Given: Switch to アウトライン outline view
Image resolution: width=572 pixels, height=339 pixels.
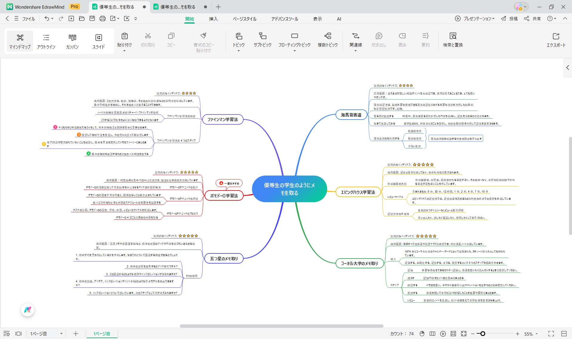Looking at the screenshot, I should point(46,41).
